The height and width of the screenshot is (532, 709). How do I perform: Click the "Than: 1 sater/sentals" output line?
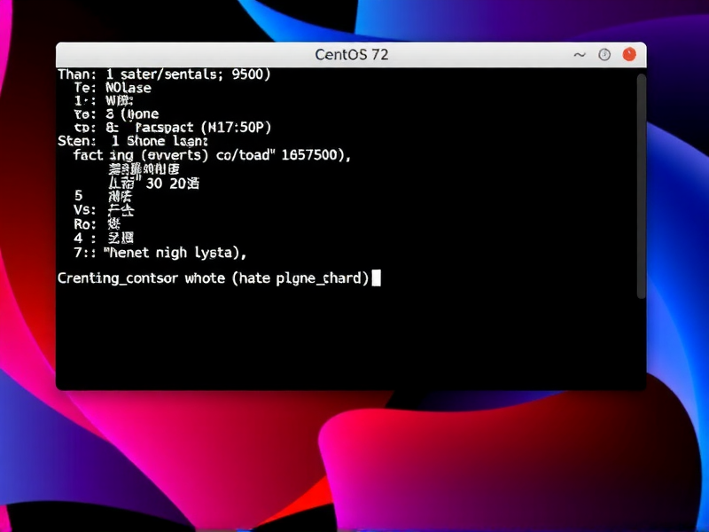[x=164, y=74]
